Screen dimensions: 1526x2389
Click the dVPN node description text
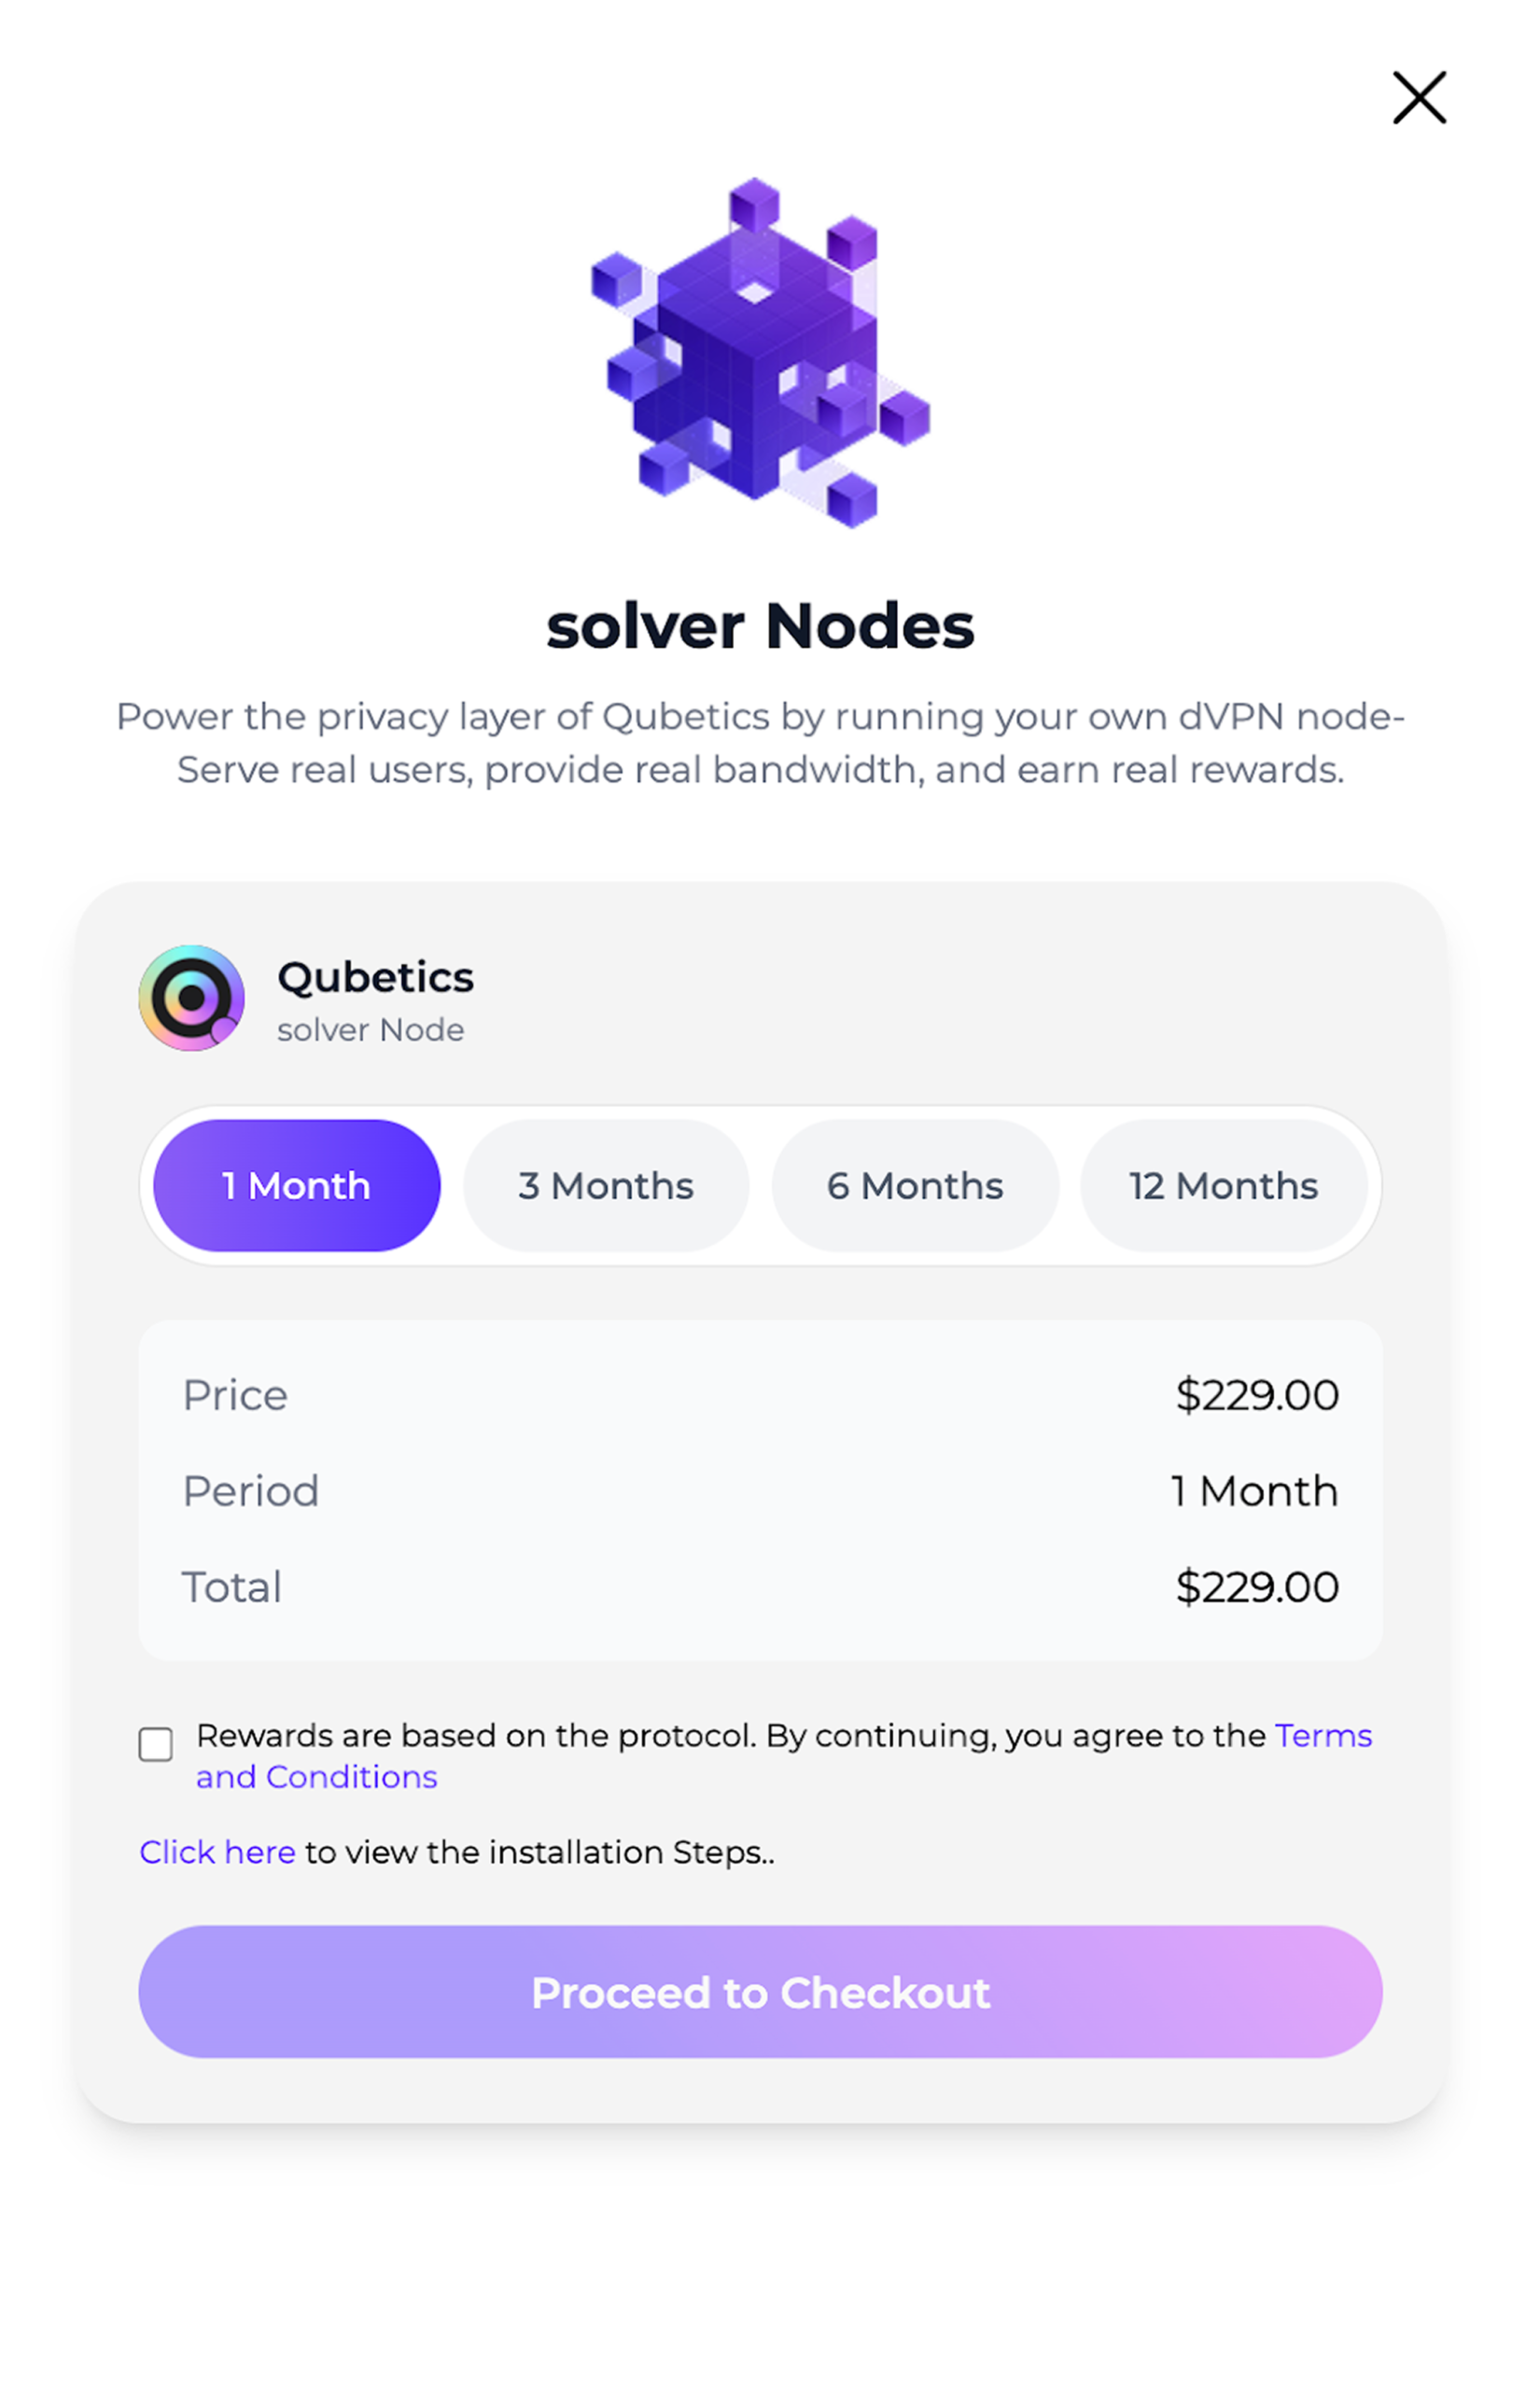pos(760,742)
